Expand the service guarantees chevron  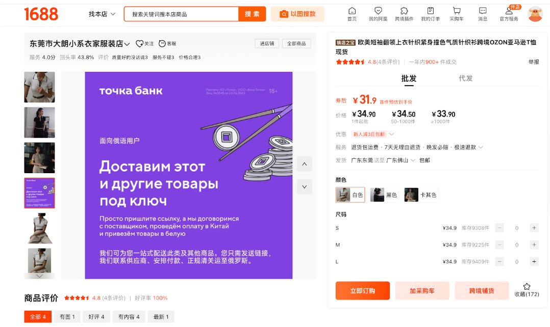point(481,147)
